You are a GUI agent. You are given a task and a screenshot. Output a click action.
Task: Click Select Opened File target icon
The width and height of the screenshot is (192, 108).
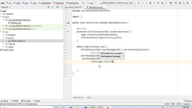49,7
